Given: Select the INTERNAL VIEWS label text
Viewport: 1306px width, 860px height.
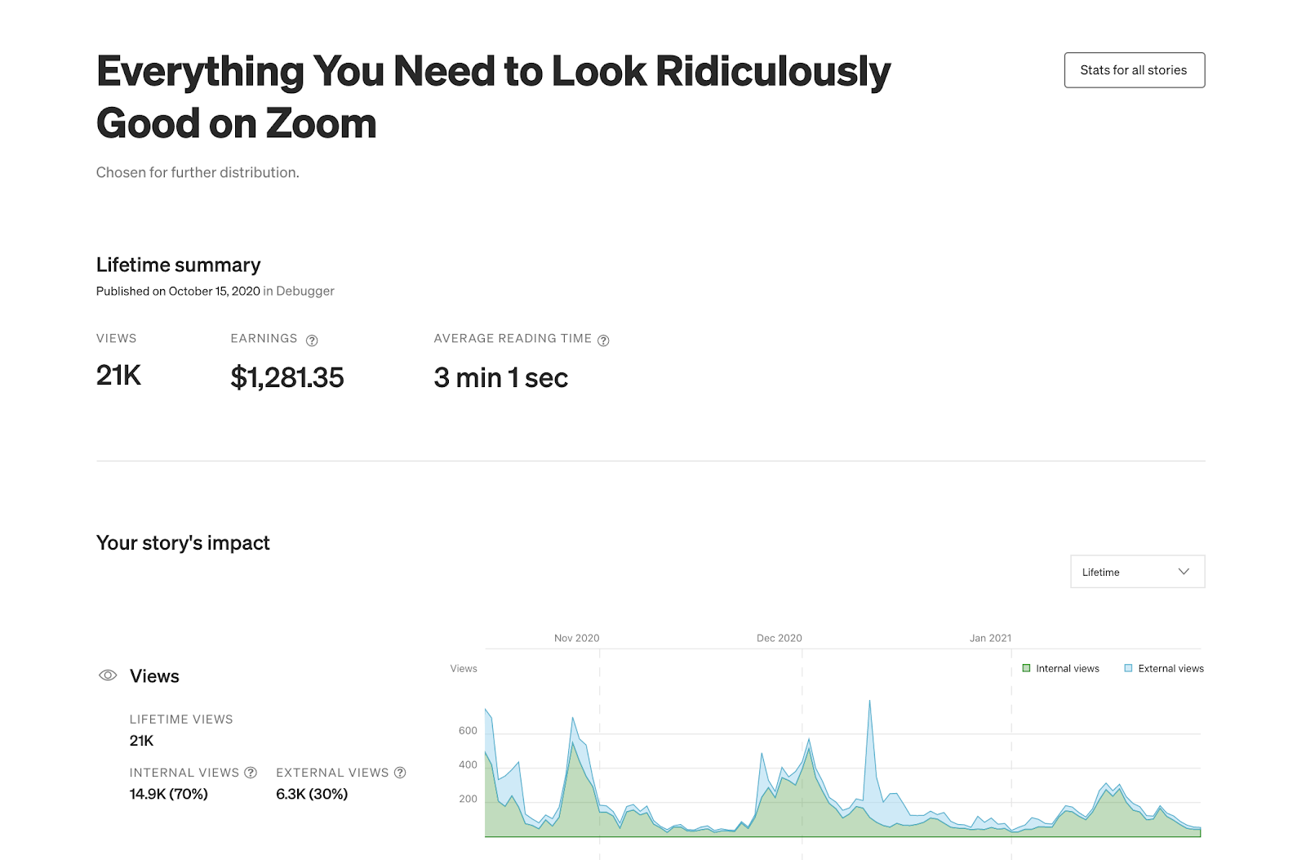Looking at the screenshot, I should [x=184, y=773].
